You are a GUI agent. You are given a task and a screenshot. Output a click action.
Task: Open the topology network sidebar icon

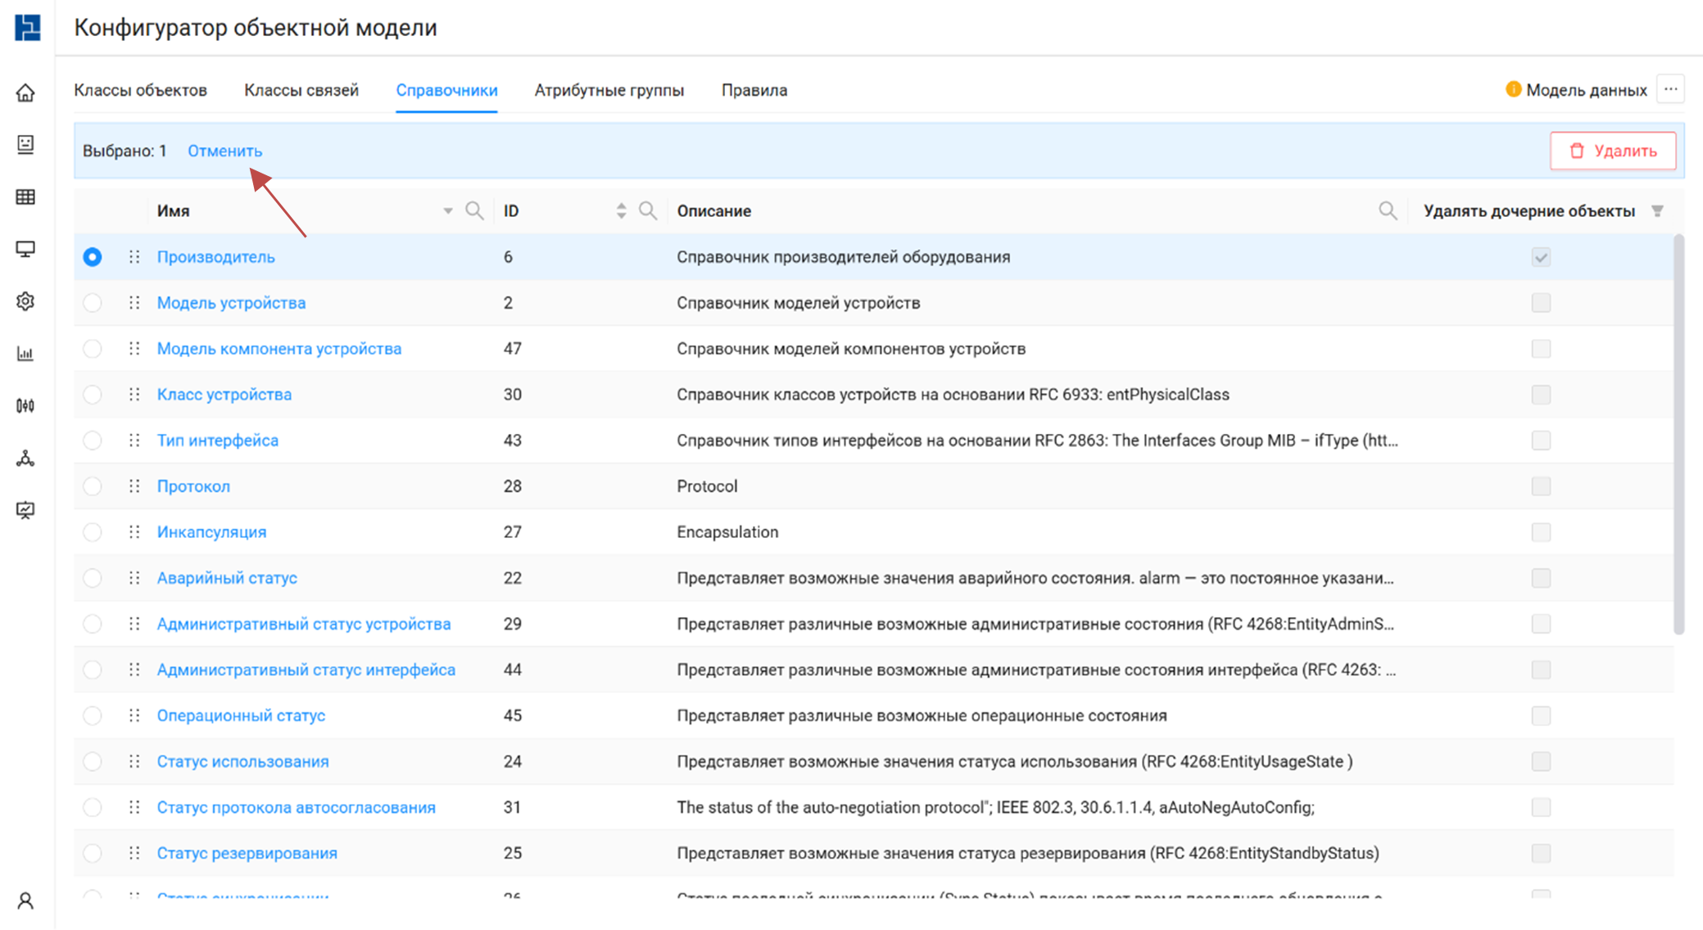click(x=25, y=458)
